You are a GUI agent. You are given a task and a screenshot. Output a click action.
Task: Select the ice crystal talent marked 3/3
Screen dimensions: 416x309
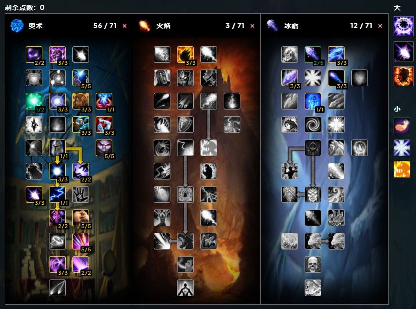pos(289,78)
